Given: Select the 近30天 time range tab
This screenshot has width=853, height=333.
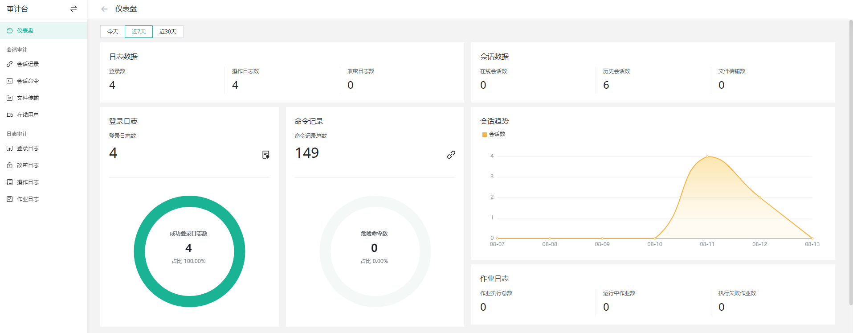Looking at the screenshot, I should [168, 32].
